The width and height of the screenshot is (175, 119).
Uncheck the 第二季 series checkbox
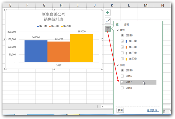pos(122,47)
